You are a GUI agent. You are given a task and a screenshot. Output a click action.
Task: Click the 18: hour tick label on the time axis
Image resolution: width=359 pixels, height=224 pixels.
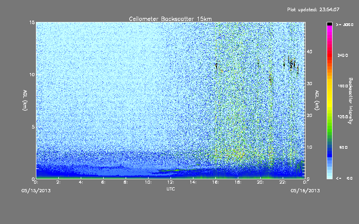238,182
